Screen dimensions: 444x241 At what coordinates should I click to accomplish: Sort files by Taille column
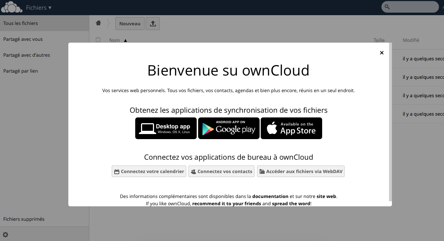(379, 40)
